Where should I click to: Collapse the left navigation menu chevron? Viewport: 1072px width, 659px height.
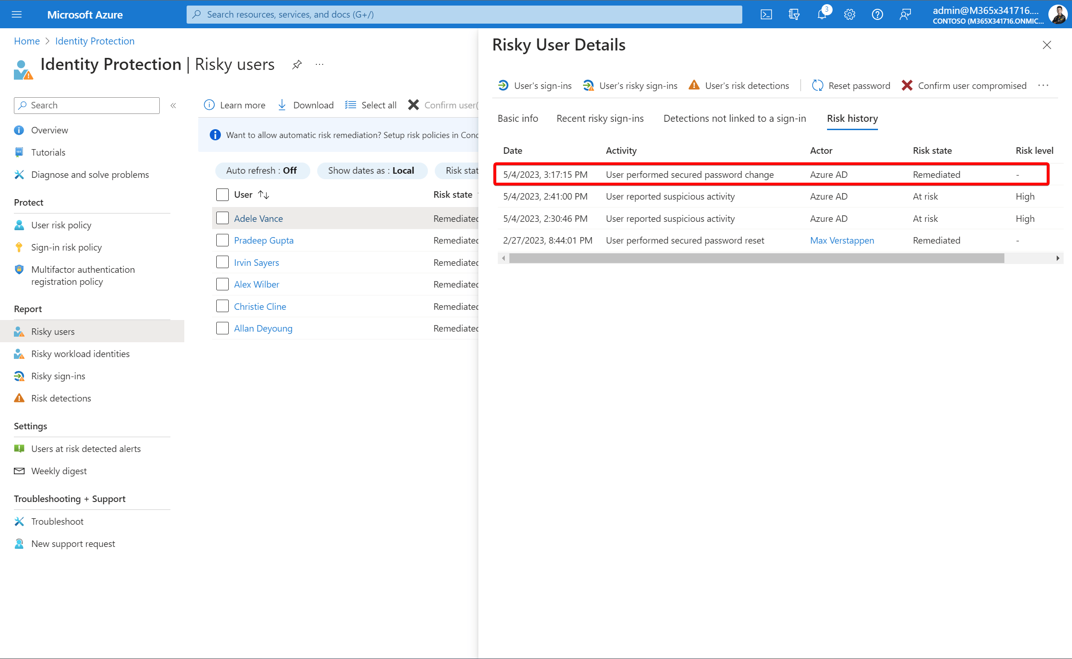pyautogui.click(x=173, y=106)
